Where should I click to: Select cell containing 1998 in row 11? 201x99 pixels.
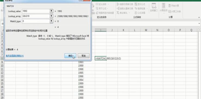click(78, 69)
